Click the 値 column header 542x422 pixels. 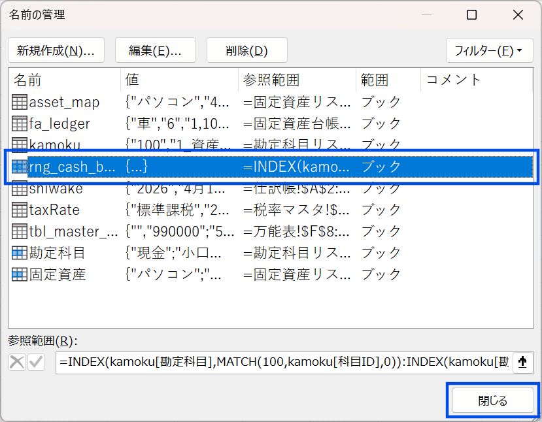179,80
